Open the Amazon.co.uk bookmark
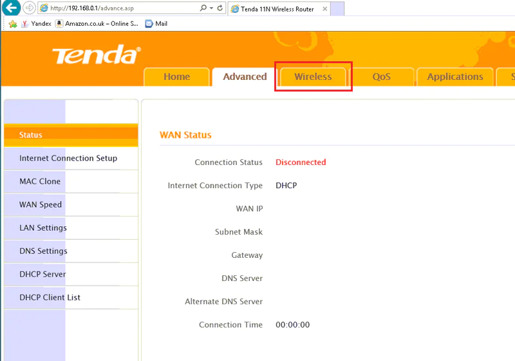515x361 pixels. click(x=97, y=24)
